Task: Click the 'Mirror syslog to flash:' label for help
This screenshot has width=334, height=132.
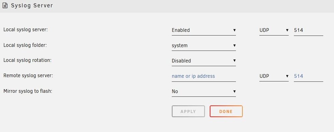Action: pos(28,91)
